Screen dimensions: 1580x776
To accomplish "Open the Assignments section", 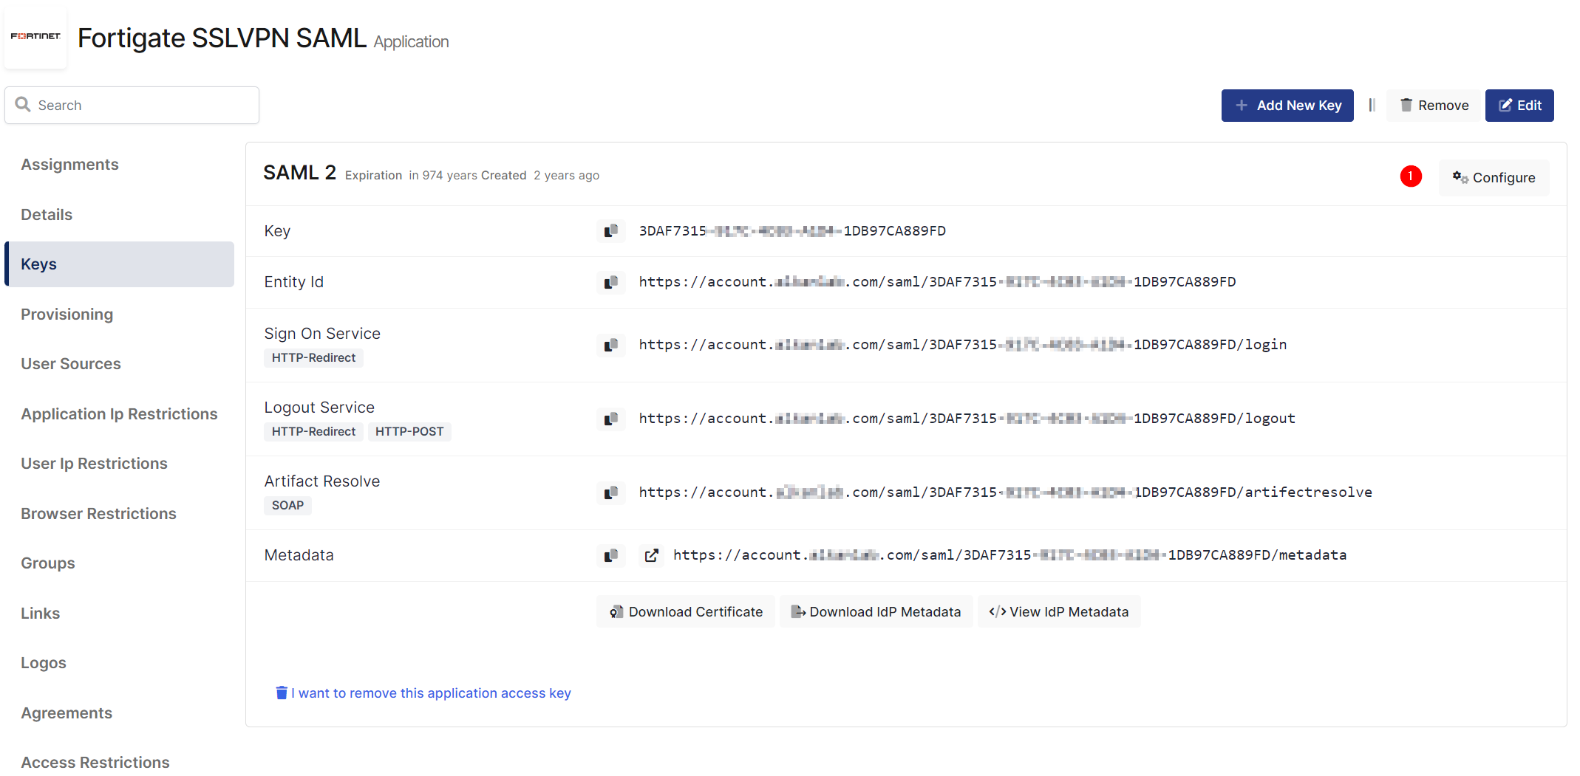I will coord(69,165).
